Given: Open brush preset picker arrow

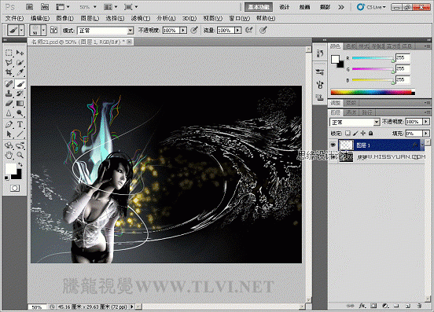Looking at the screenshot, I should 43,30.
